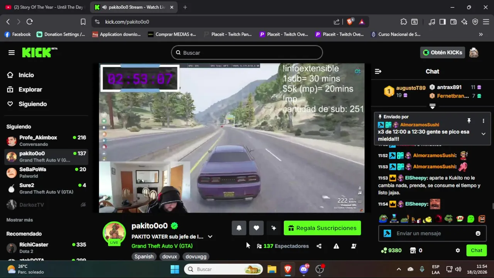Click the Enviar un mensaje chat input
Screen dimensions: 494x278
coord(432,233)
